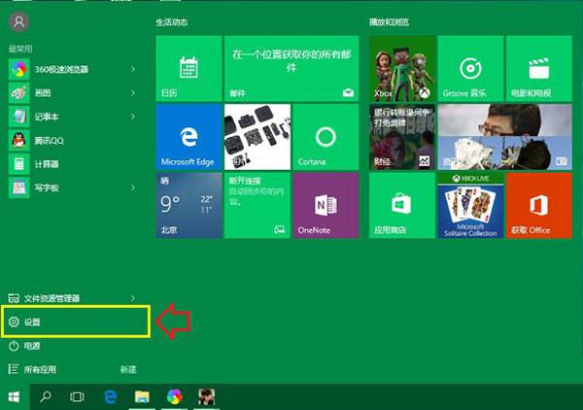Click the Windows Start button
583x410 pixels.
click(x=15, y=397)
